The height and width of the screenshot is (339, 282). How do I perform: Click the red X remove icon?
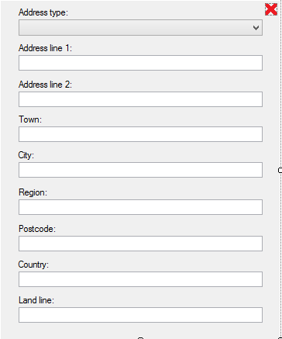271,9
